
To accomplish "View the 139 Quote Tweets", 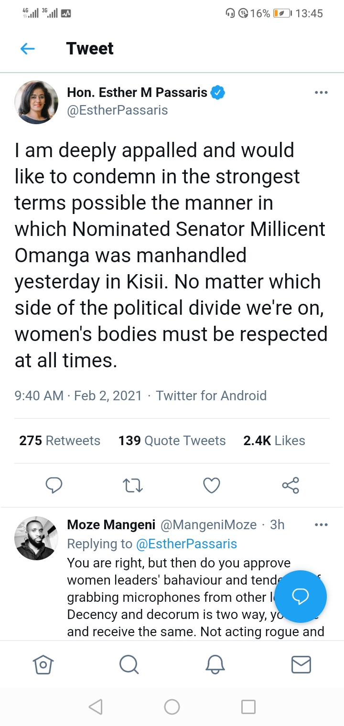I will 172,440.
